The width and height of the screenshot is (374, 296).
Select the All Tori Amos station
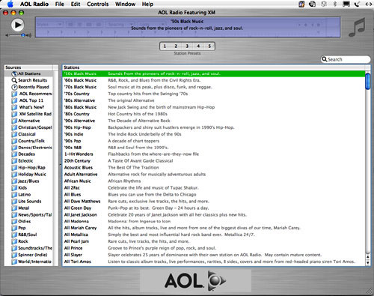click(x=213, y=262)
